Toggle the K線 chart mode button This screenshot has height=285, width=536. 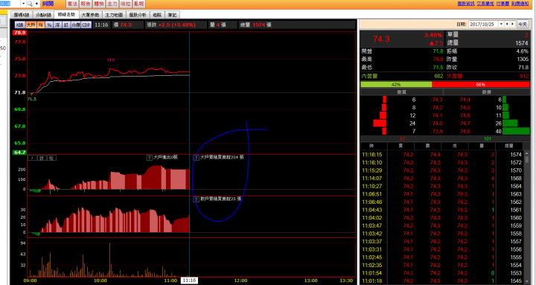[x=19, y=25]
